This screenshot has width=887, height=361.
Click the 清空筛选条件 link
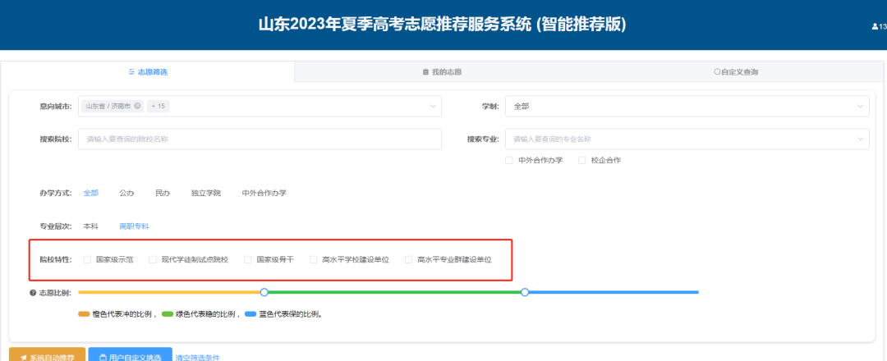[x=197, y=357]
